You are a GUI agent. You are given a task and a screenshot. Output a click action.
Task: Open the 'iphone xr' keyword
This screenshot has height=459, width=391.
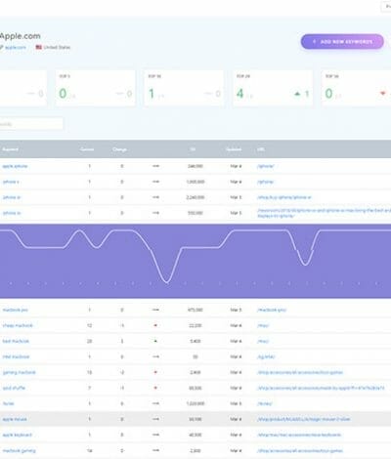tap(12, 197)
